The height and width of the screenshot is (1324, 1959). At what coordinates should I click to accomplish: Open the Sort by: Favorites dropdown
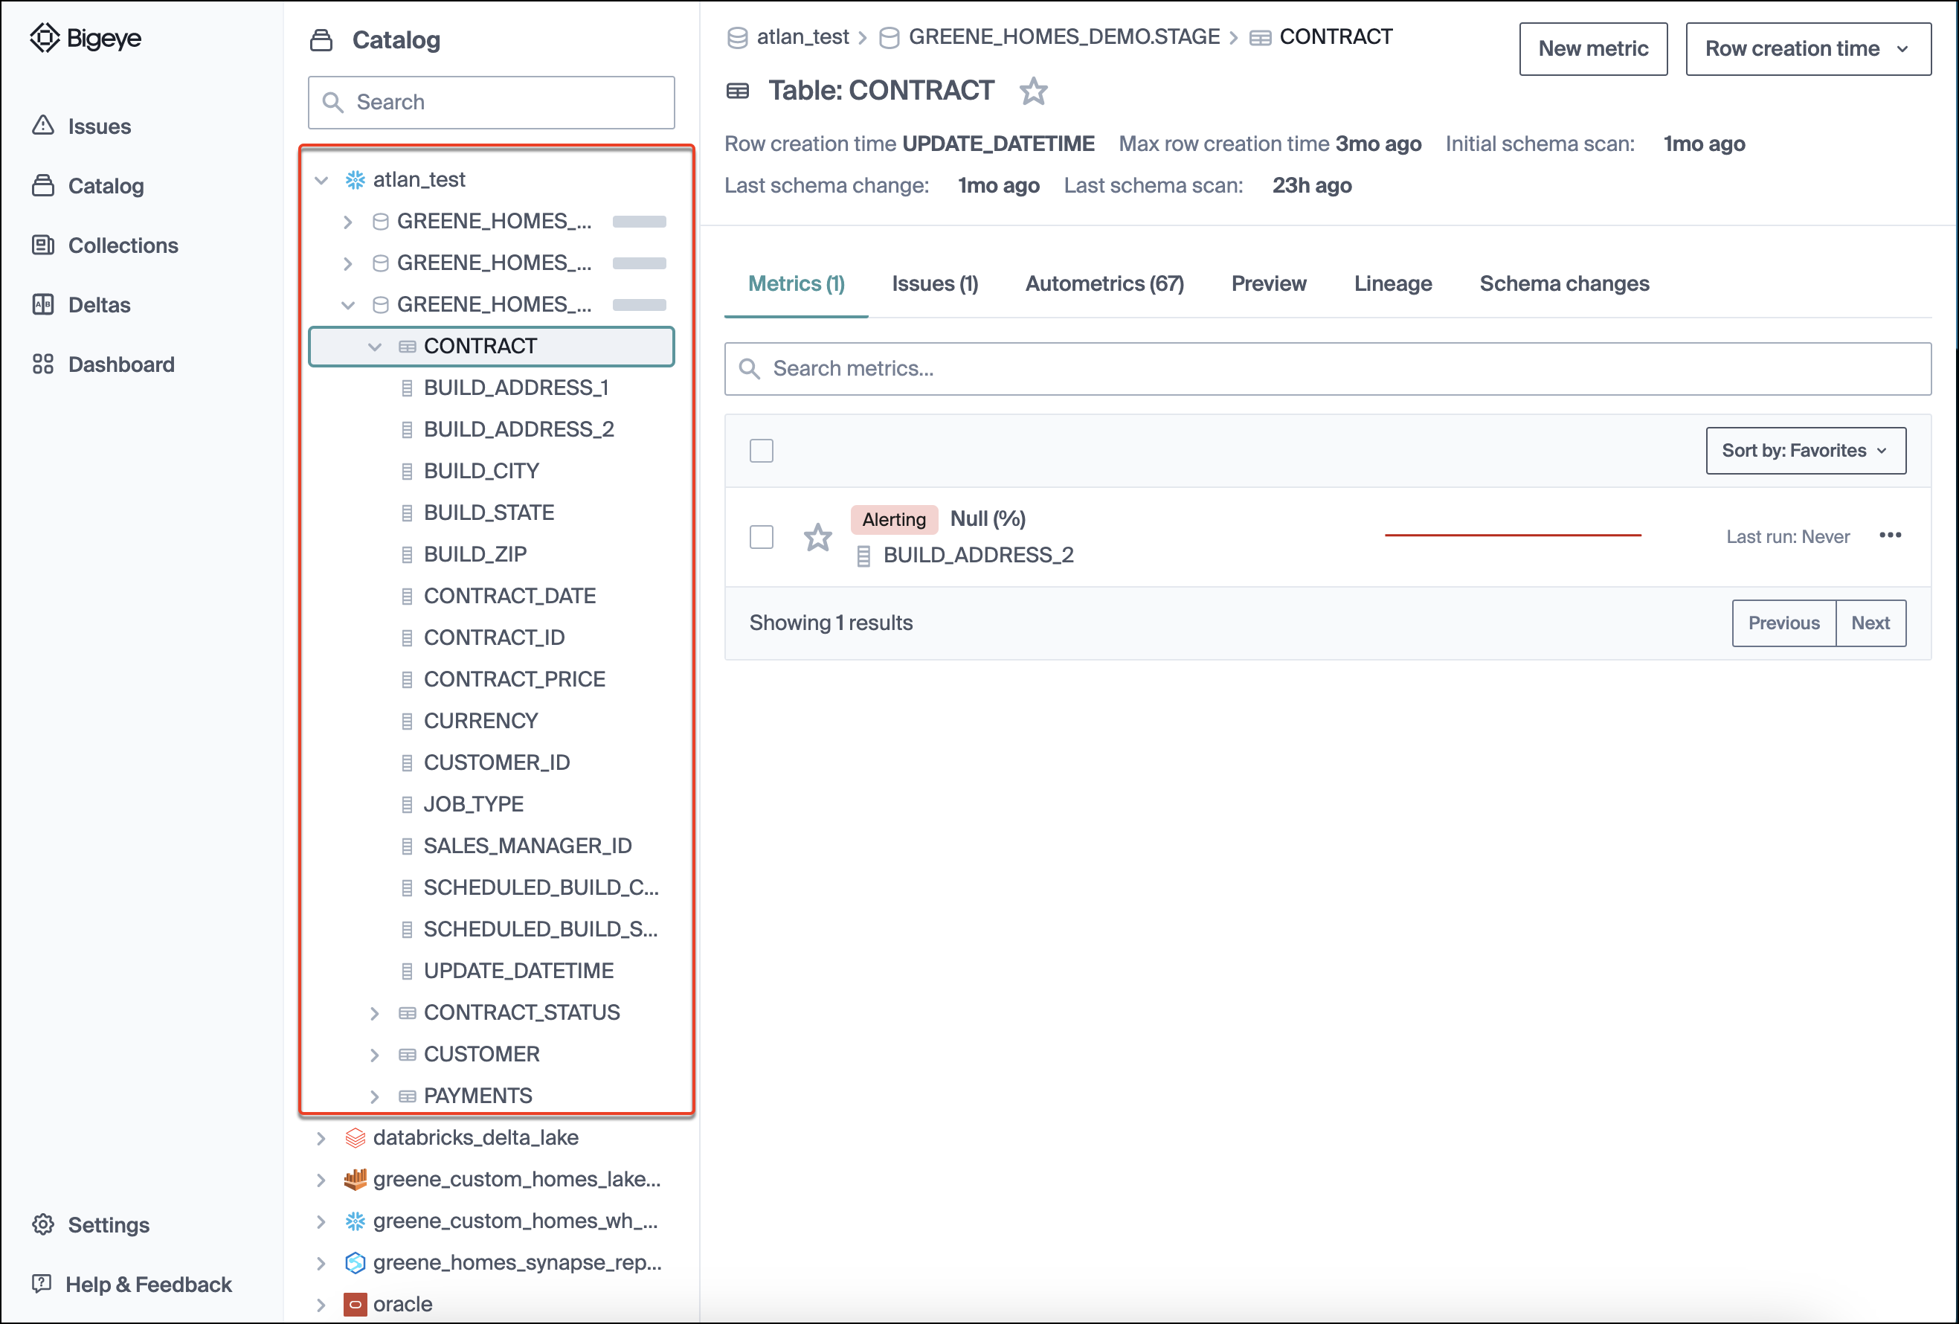1805,451
